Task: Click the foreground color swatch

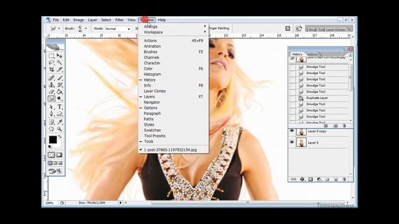Action: (x=52, y=139)
